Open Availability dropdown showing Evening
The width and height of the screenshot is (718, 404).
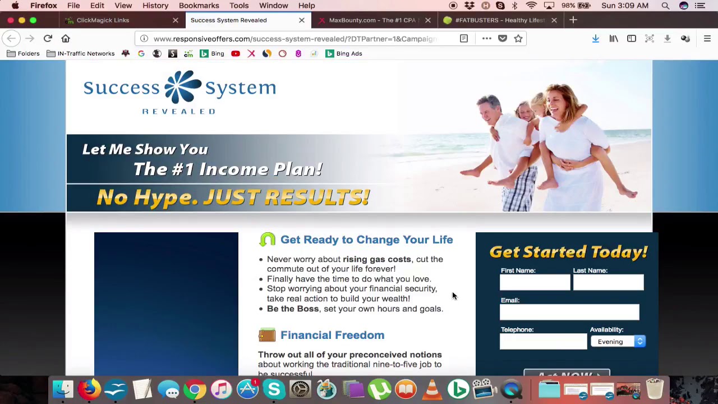(x=618, y=342)
